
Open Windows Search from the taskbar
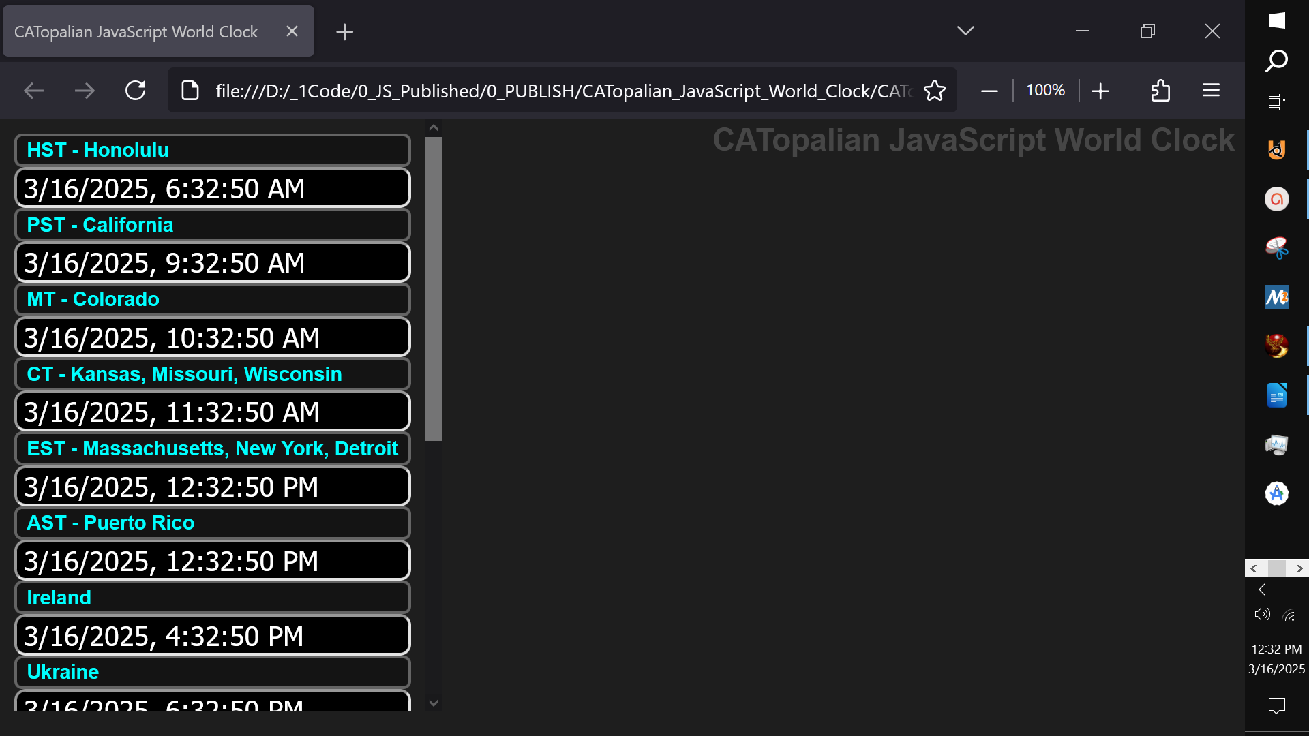(x=1276, y=61)
